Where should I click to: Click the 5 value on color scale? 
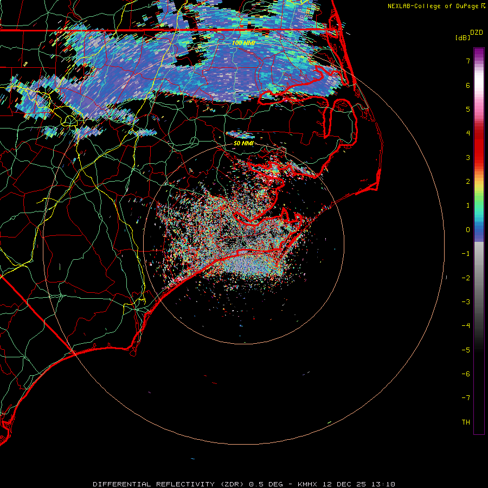pos(468,109)
